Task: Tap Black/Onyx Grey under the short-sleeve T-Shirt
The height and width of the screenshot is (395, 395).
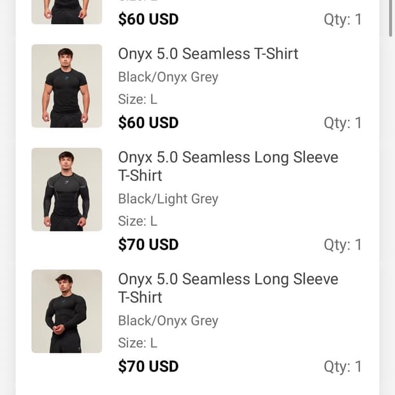Action: coord(168,77)
